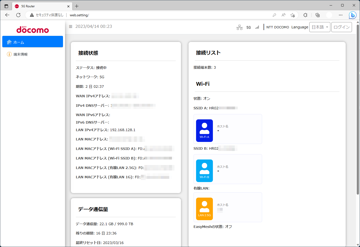Add this page to favorites
The height and width of the screenshot is (247, 360).
coord(292,15)
